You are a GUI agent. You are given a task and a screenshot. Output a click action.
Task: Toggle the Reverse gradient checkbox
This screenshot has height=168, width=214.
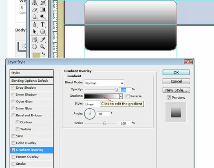(x=128, y=96)
